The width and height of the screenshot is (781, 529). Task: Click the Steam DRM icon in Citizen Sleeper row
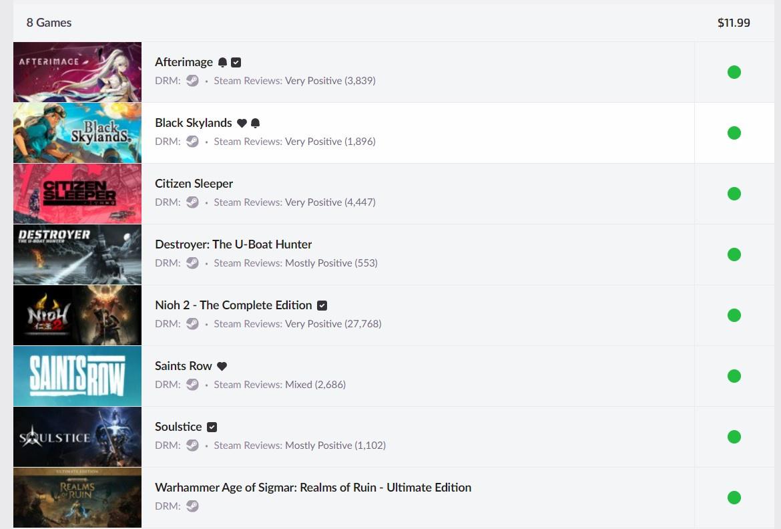coord(192,202)
